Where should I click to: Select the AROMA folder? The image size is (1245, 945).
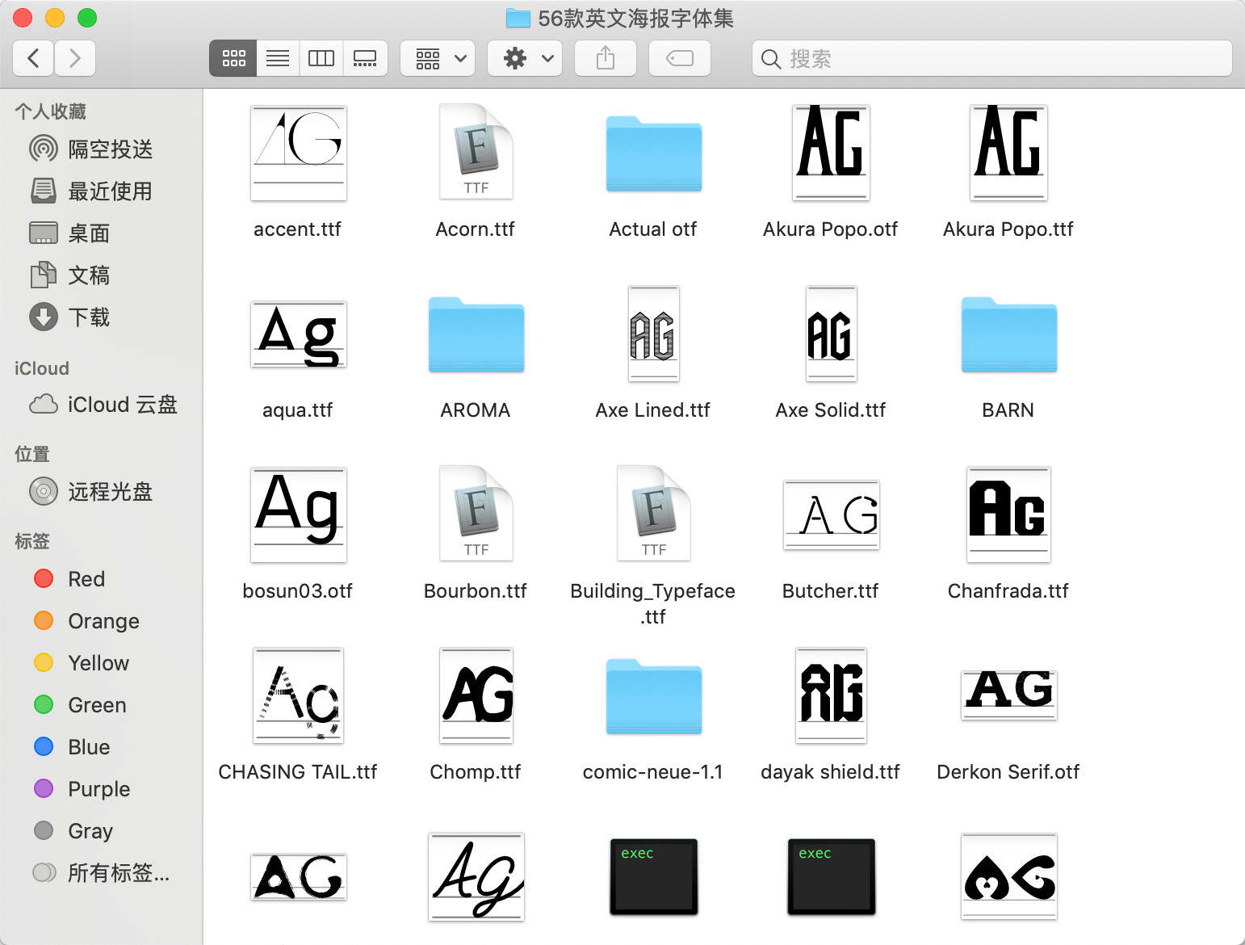476,335
